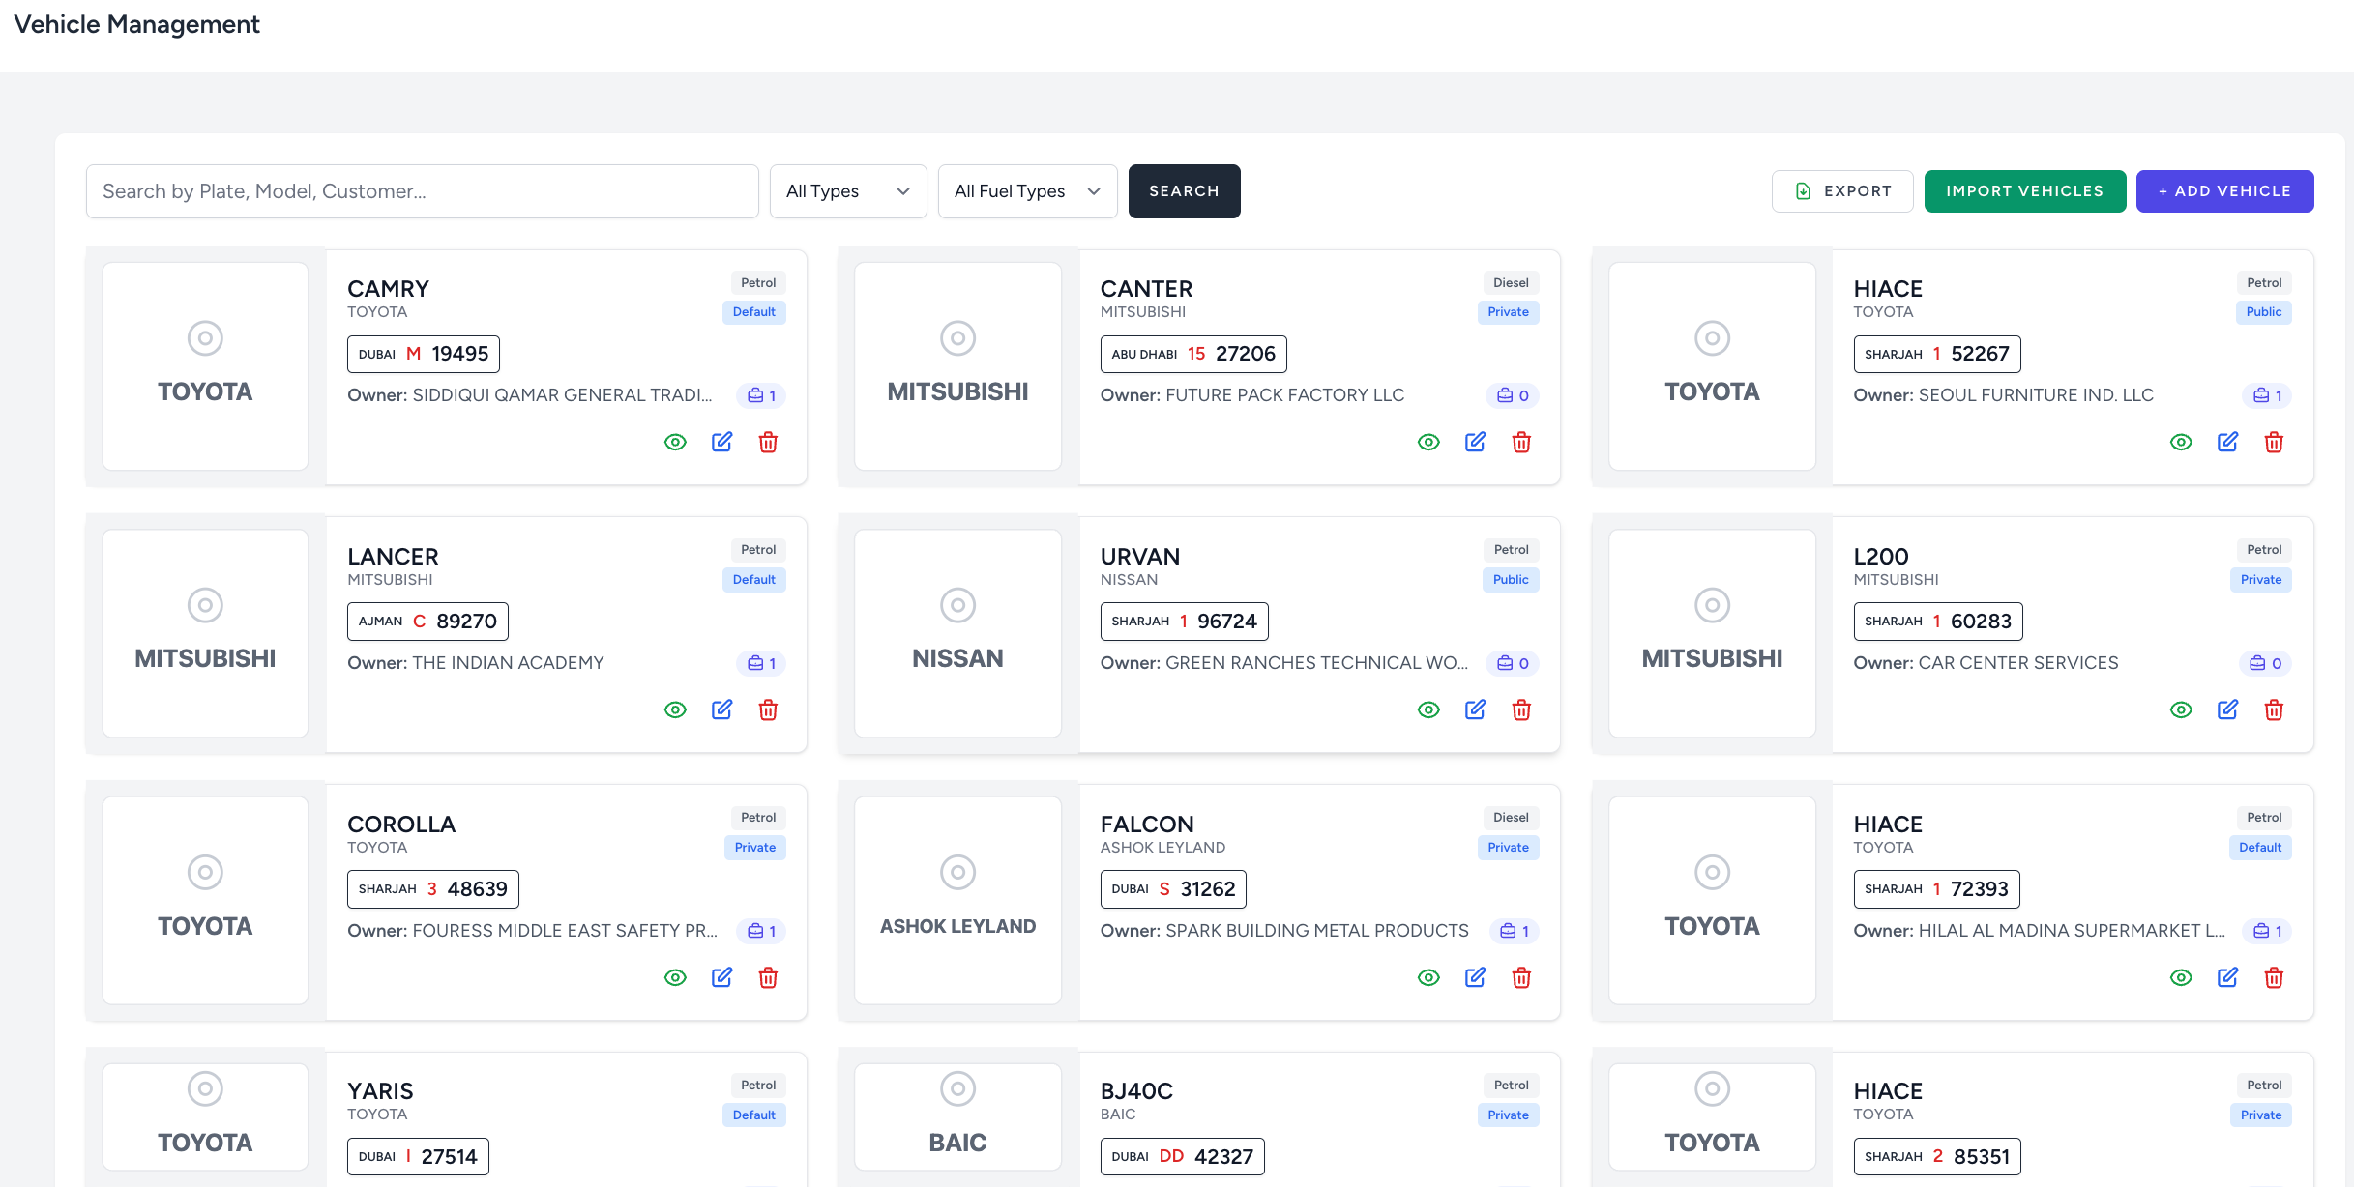Delete the CAMRY vehicle with trash icon
Screen dimensions: 2354x1187
pos(768,442)
